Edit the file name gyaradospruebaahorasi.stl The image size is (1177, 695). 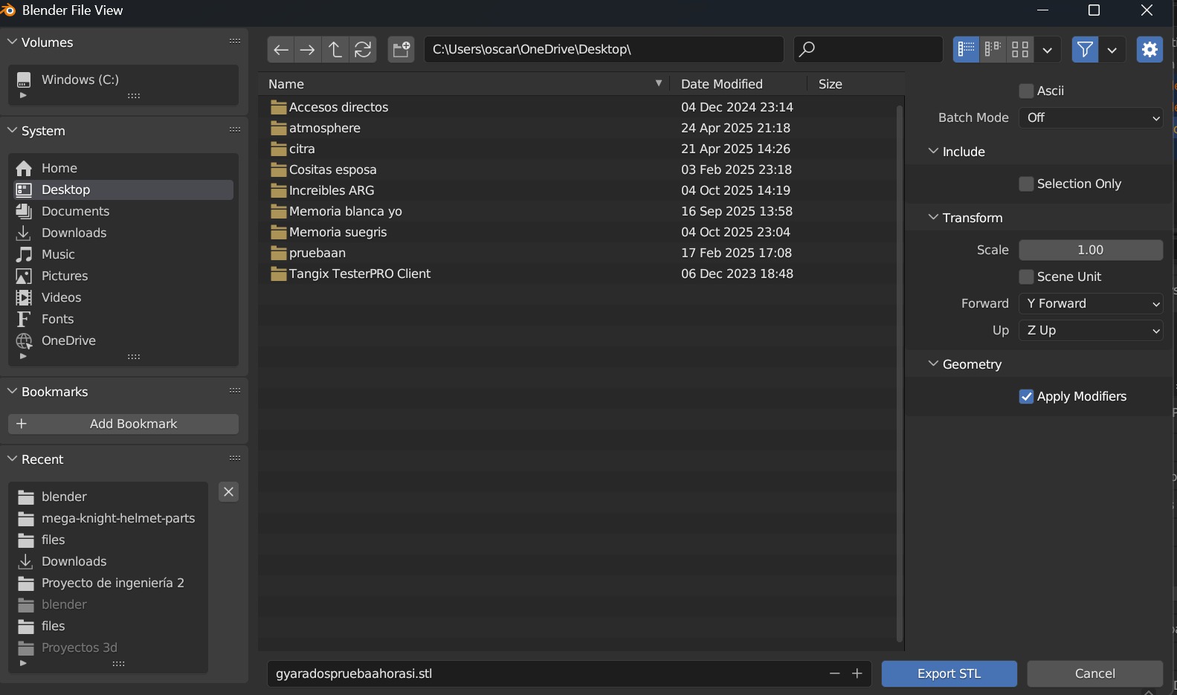click(546, 673)
